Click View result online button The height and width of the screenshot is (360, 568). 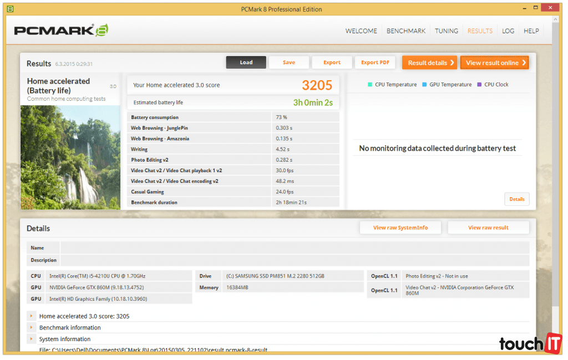pos(494,63)
